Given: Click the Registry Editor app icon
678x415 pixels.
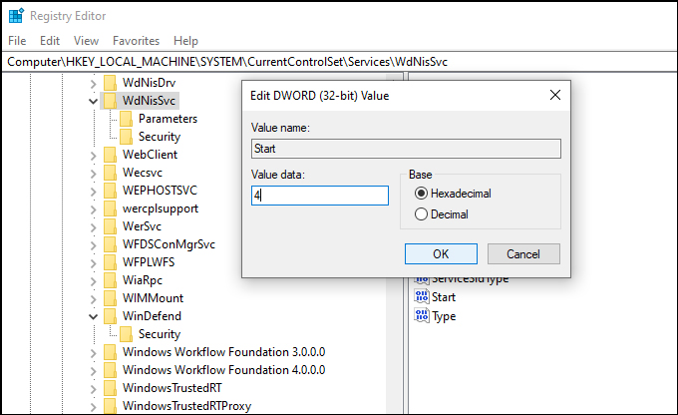Looking at the screenshot, I should coord(16,16).
